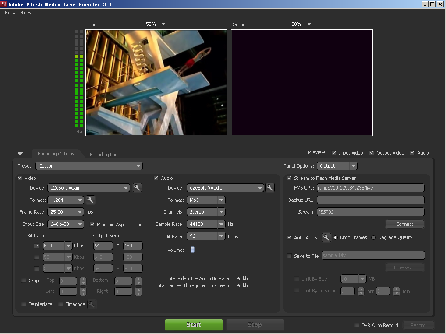Switch to Encoding Options tab
Viewport: 446px width, 334px height.
[x=56, y=154]
